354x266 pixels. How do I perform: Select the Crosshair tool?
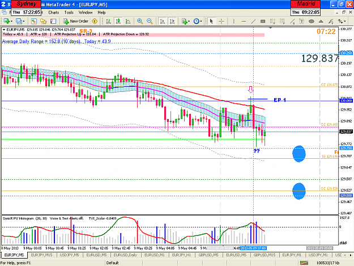221,21
